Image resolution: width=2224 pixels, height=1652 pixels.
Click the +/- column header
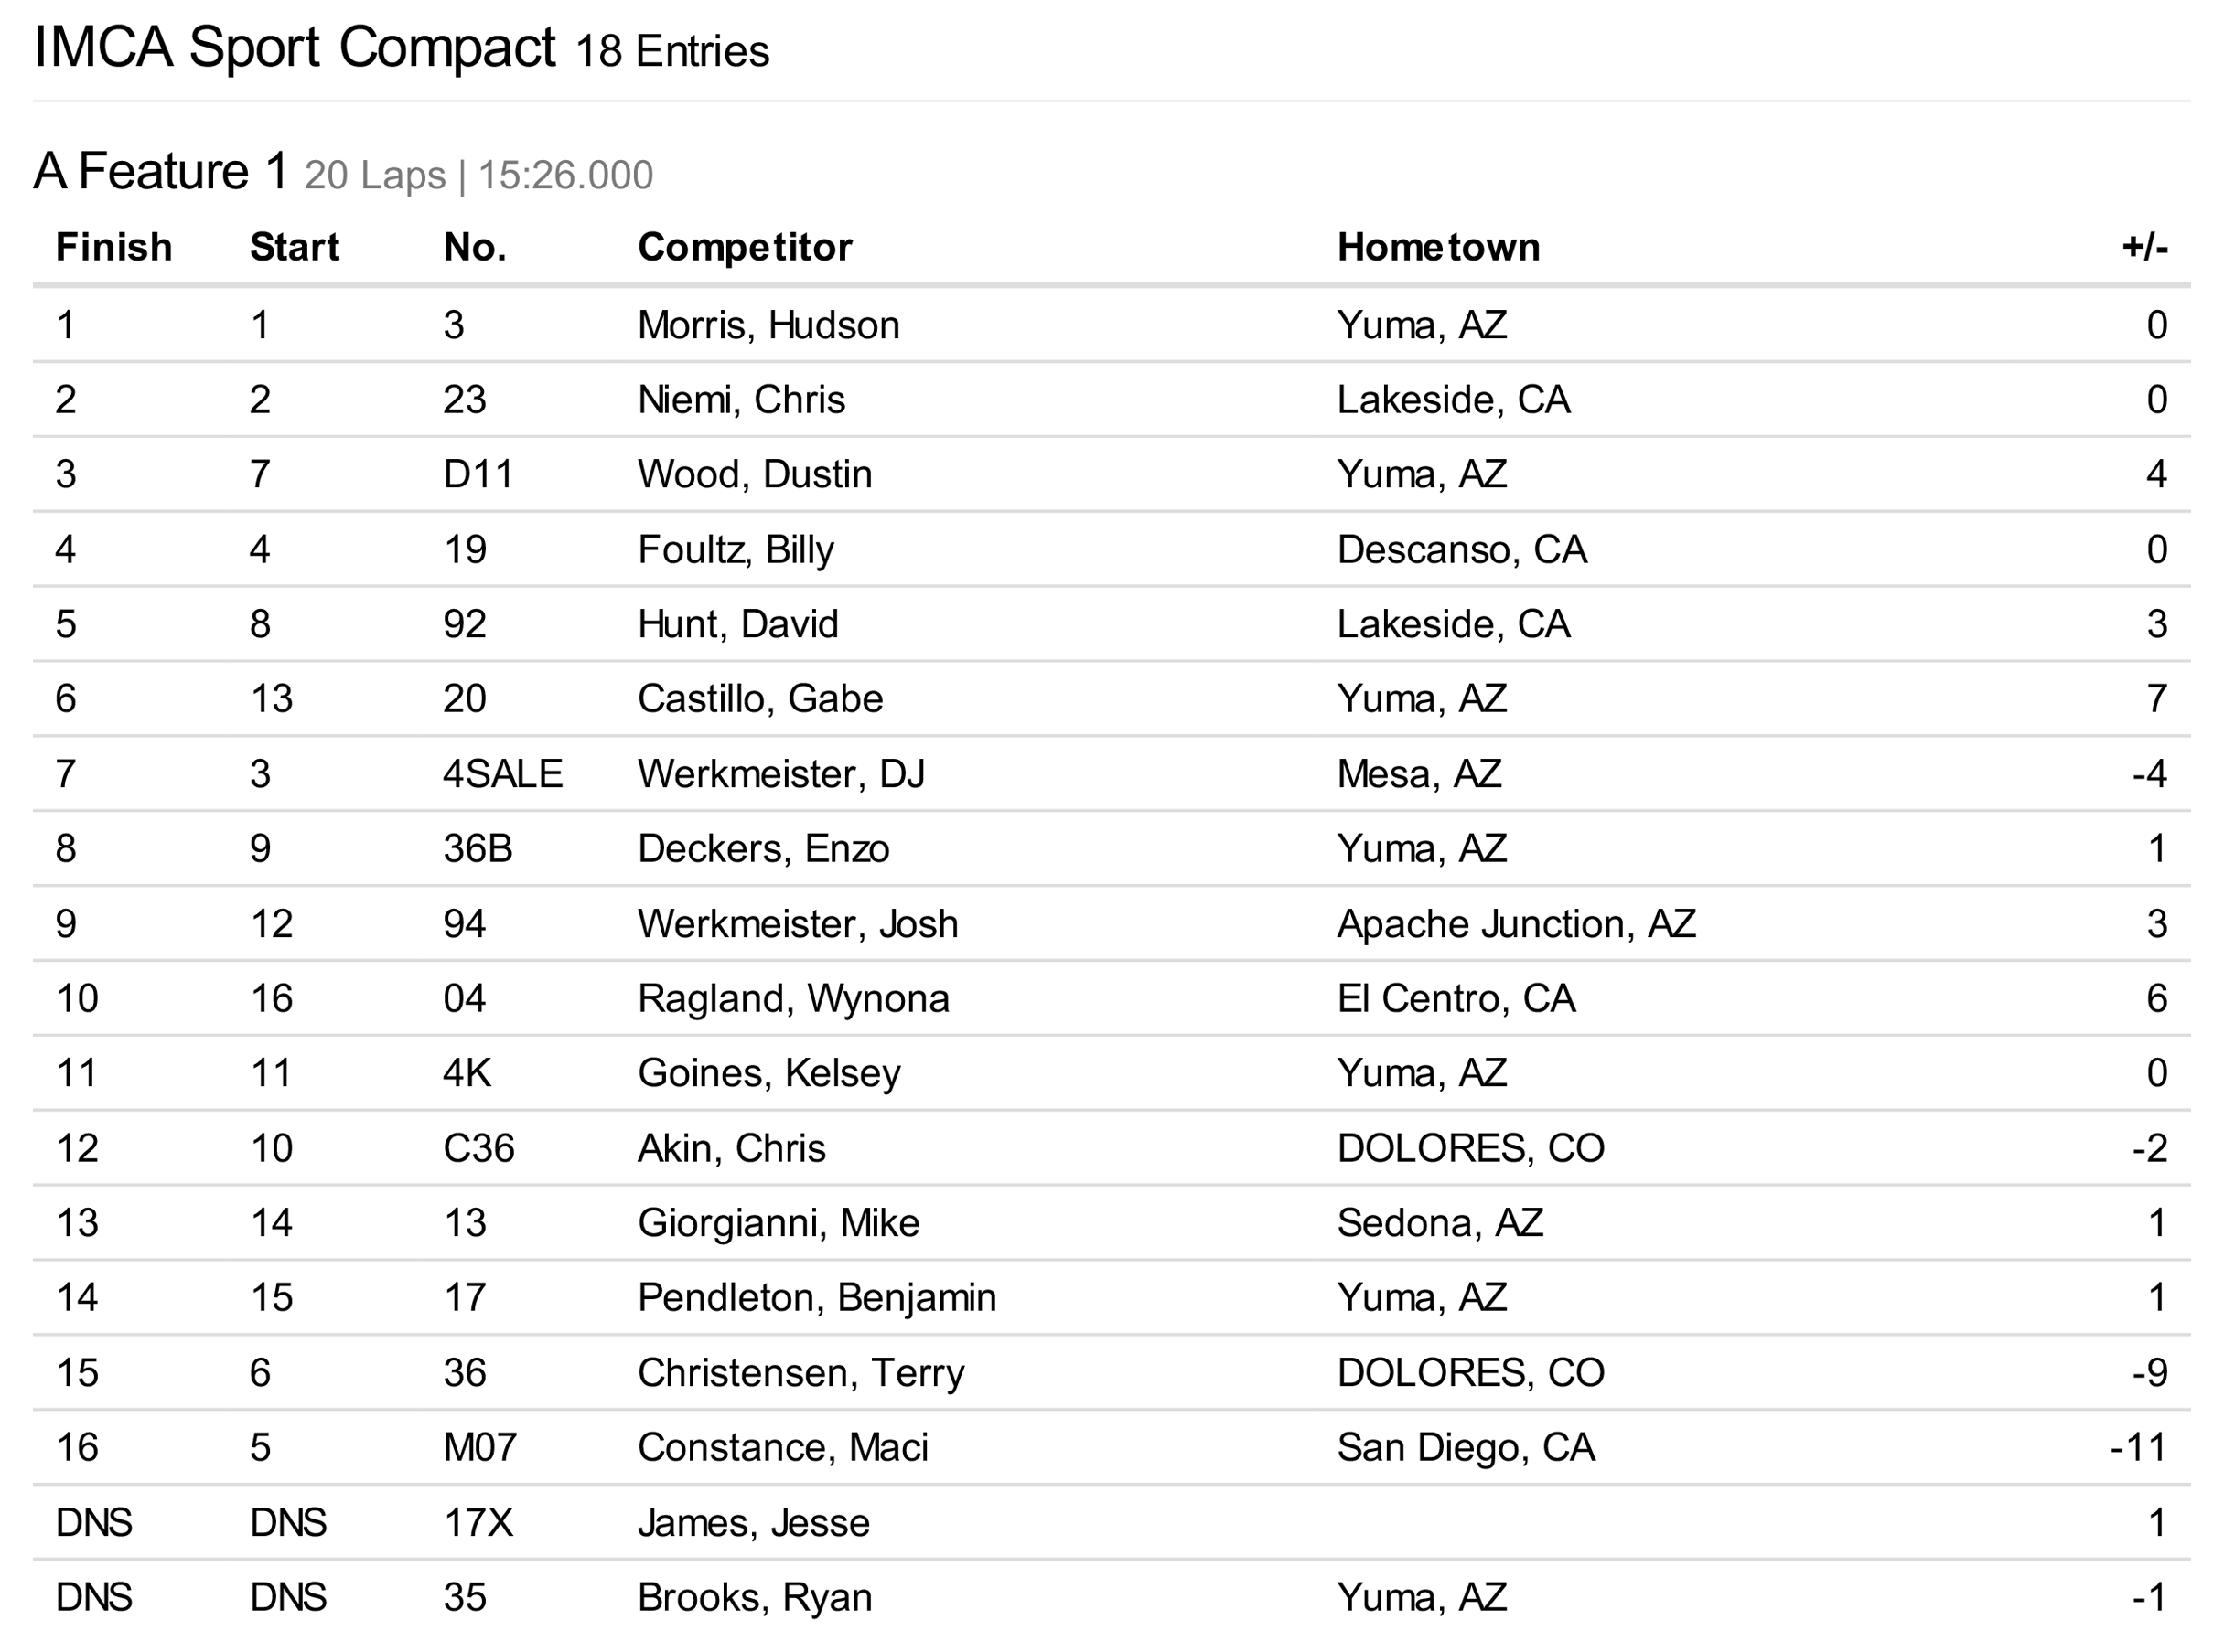[x=2144, y=247]
